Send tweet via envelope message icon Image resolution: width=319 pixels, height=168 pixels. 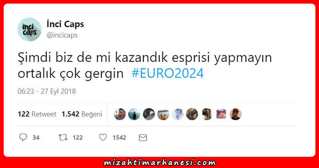tap(143, 138)
